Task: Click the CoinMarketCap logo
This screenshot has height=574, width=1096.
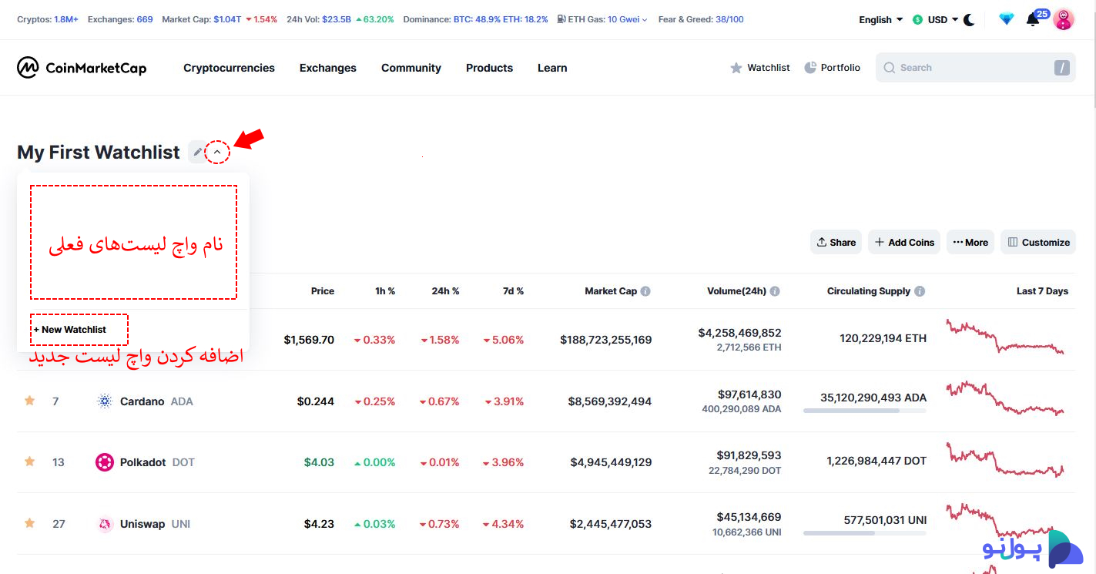Action: pyautogui.click(x=82, y=68)
